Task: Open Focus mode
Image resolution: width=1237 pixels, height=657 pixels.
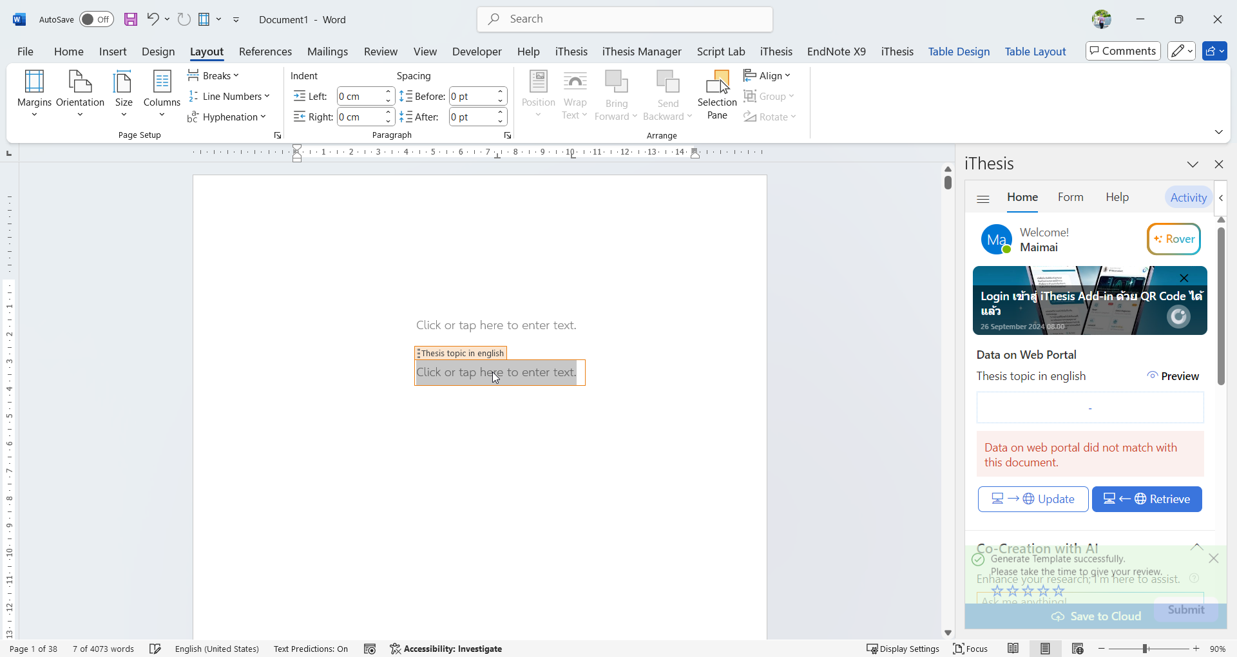Action: [x=971, y=649]
